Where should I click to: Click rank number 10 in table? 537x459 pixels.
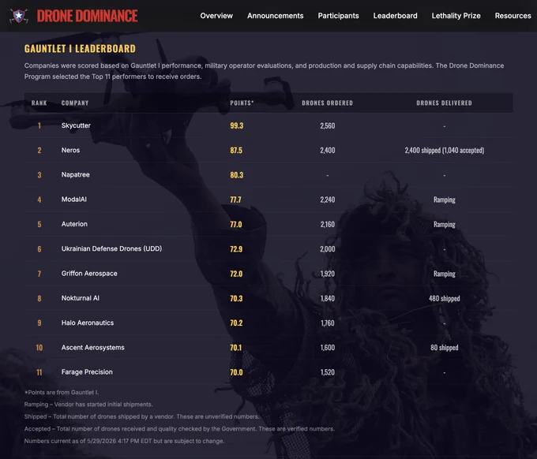click(39, 348)
